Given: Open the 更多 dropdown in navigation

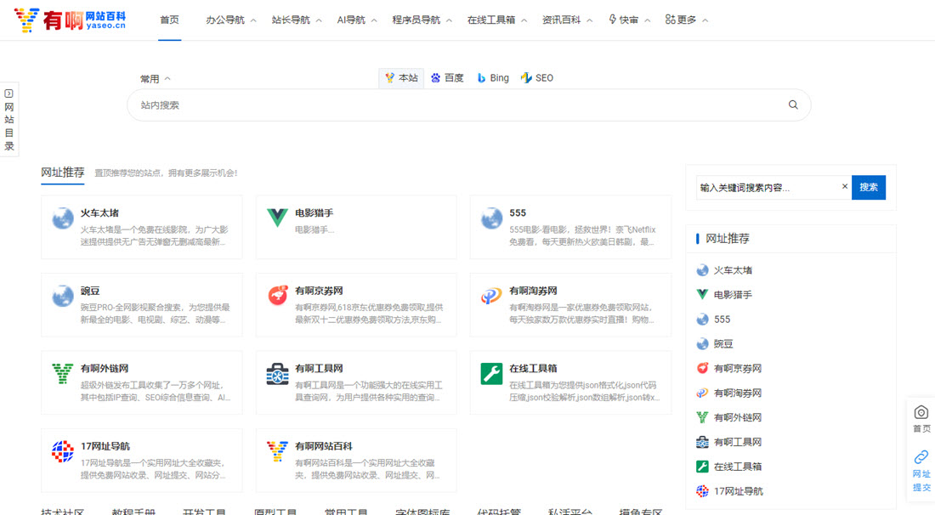Looking at the screenshot, I should (686, 20).
